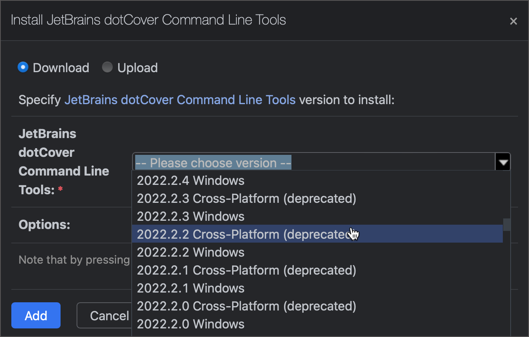Click the Options label row

click(x=44, y=224)
